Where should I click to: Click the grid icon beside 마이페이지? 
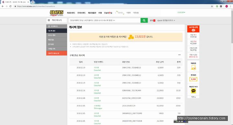(49, 26)
